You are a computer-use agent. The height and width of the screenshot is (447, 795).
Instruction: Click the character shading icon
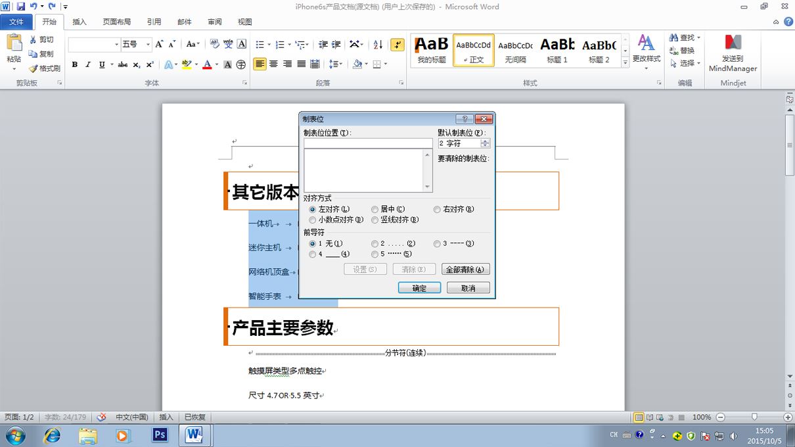(x=227, y=64)
